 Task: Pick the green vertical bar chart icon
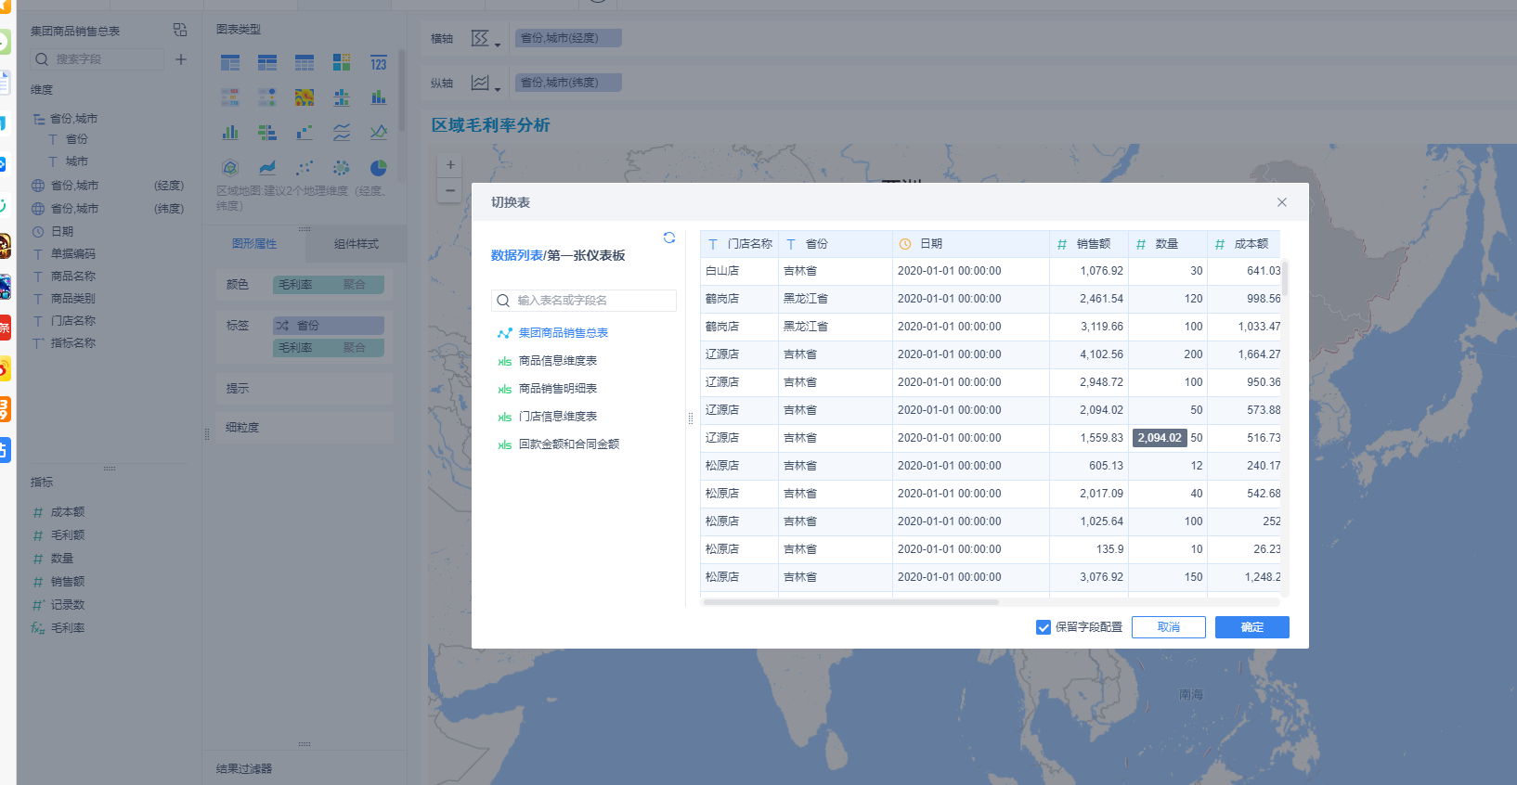tap(230, 133)
